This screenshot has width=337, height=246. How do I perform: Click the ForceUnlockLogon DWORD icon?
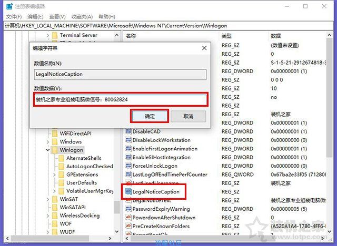point(128,166)
